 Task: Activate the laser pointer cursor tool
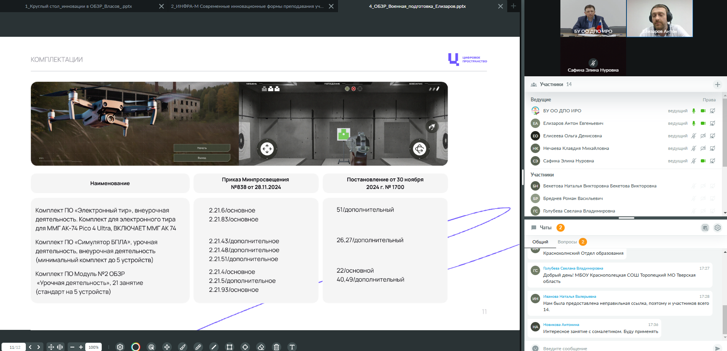point(151,347)
